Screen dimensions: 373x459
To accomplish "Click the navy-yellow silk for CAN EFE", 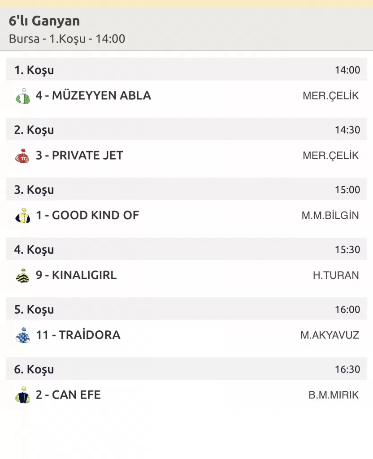I will (22, 395).
